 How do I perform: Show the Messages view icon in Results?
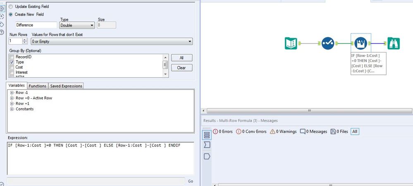(x=207, y=135)
